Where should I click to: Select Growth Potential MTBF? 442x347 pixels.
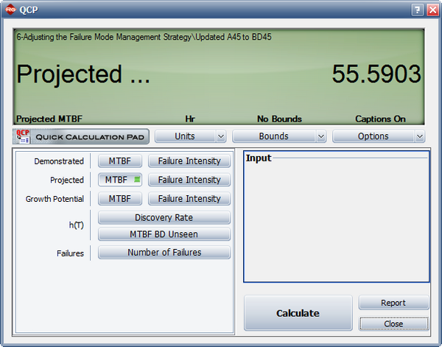(119, 199)
